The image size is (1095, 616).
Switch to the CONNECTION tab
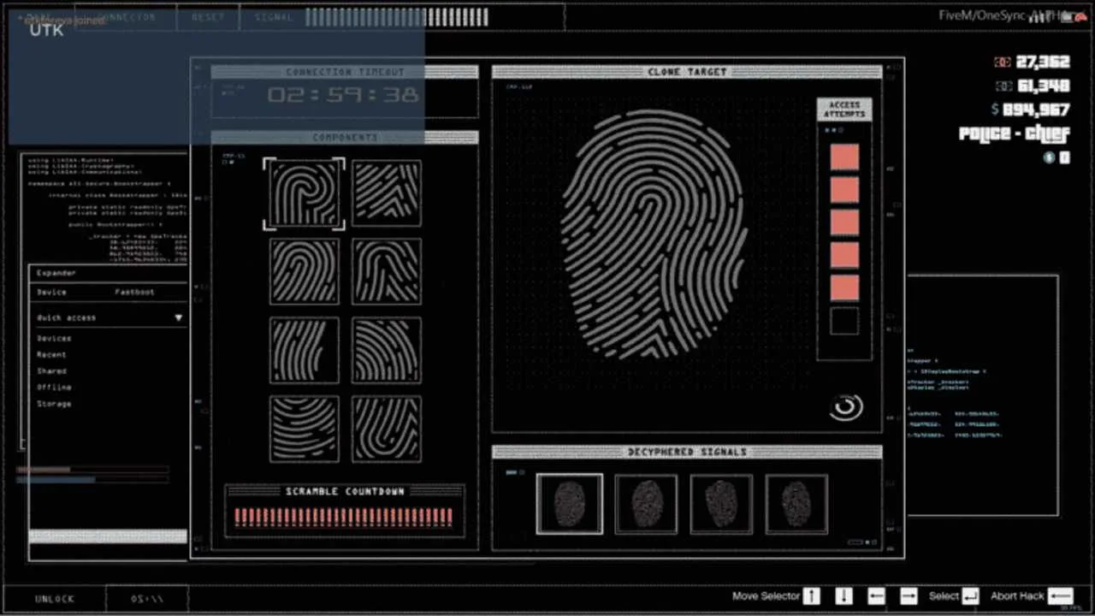126,17
